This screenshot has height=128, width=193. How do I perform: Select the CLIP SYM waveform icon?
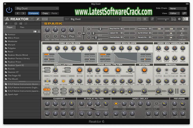click(x=63, y=36)
